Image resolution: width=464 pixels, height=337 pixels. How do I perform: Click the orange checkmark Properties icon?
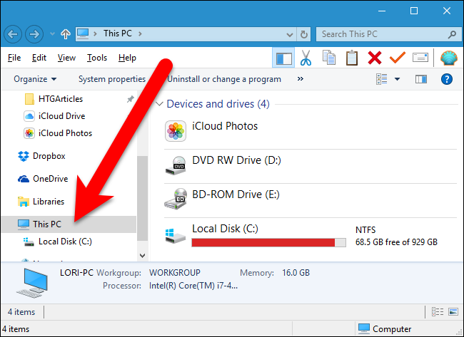[398, 57]
